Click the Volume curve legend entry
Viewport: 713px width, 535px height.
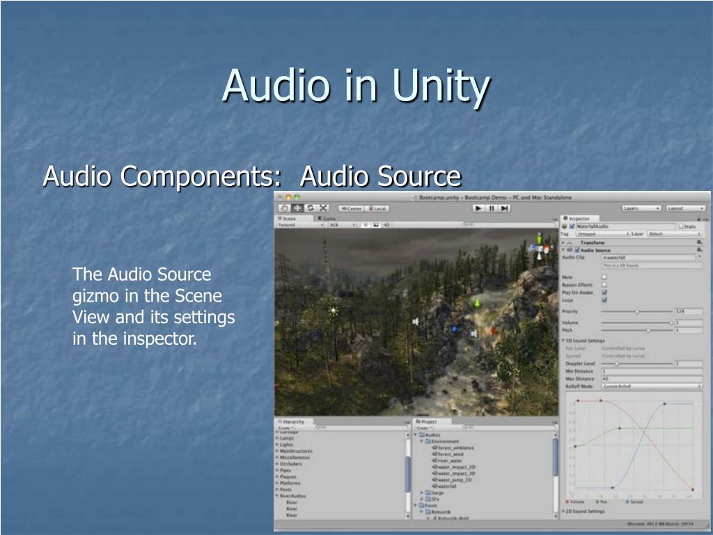pyautogui.click(x=575, y=502)
